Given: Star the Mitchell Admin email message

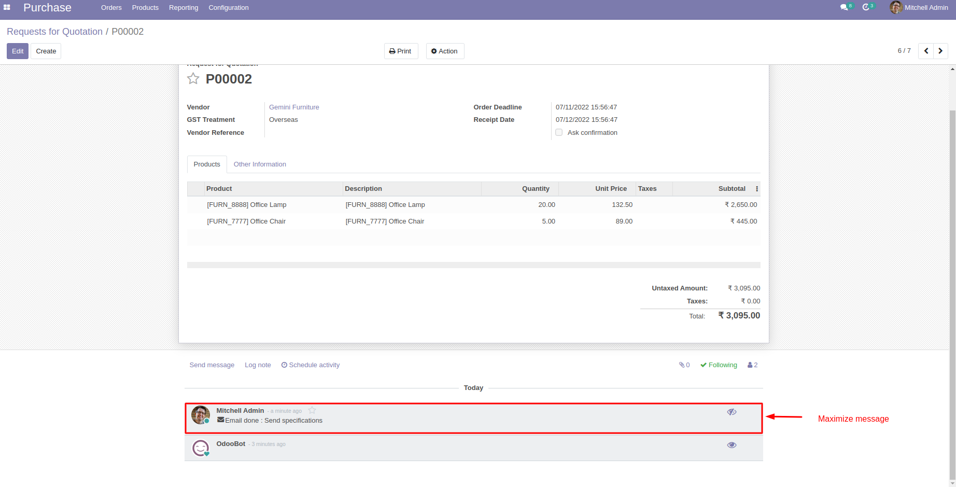Looking at the screenshot, I should 312,410.
